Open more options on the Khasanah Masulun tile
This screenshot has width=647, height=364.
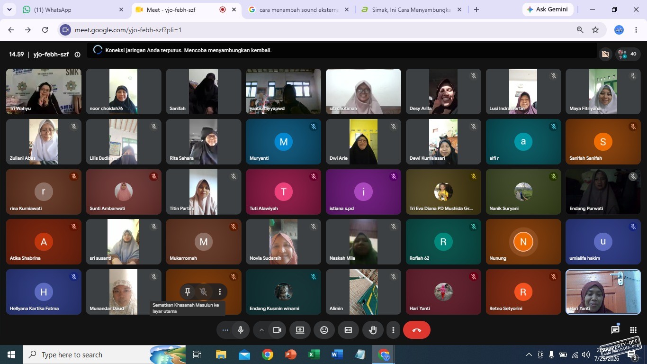[x=220, y=292]
